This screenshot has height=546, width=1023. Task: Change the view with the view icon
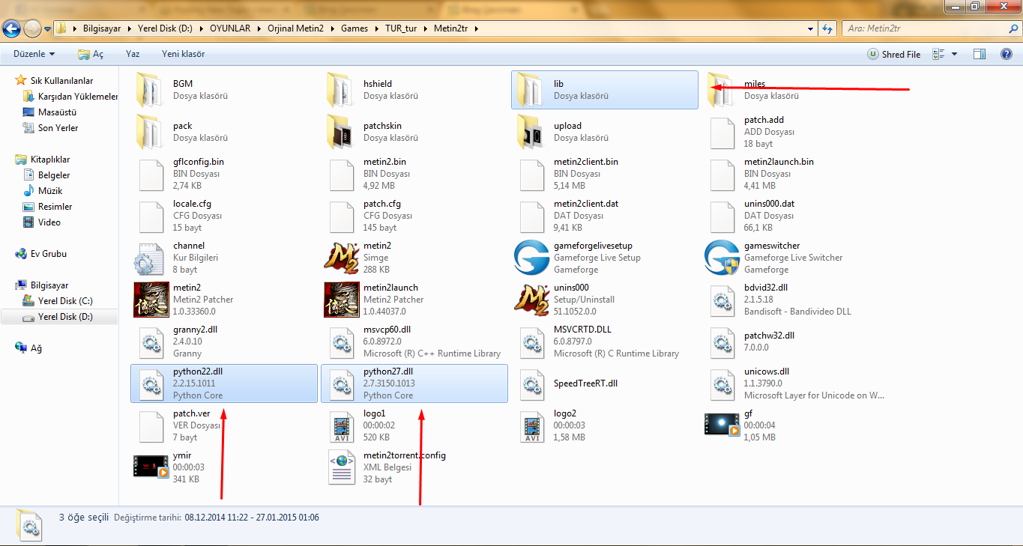tap(938, 54)
